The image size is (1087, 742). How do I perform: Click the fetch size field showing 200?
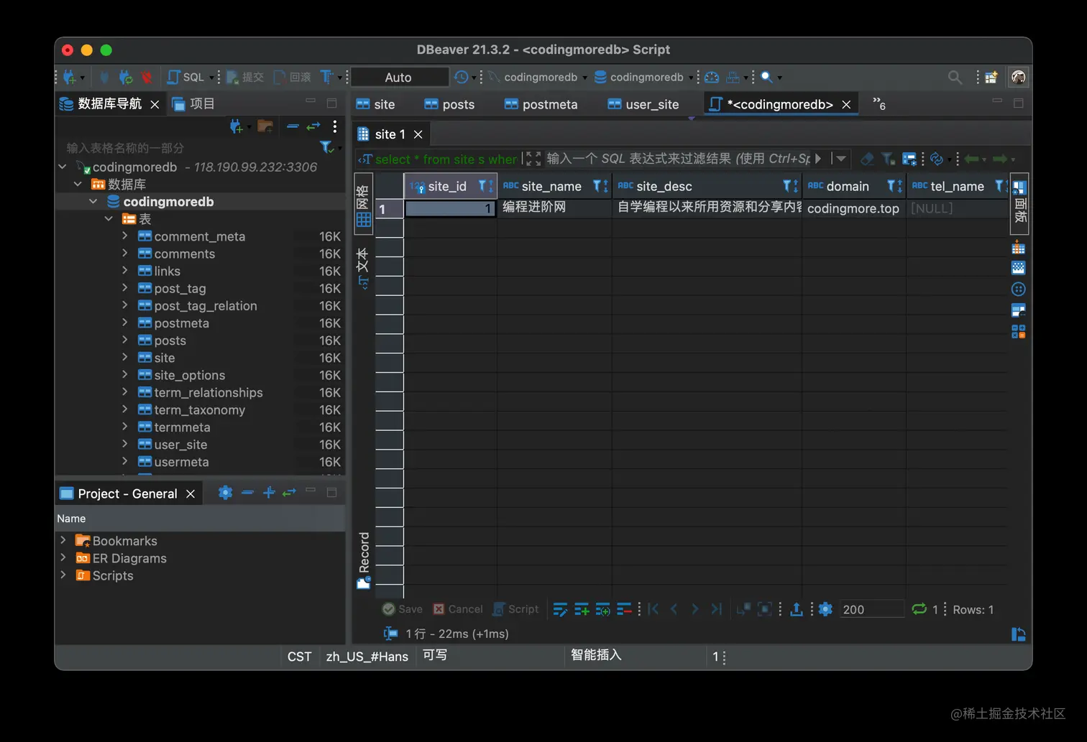[x=870, y=609]
